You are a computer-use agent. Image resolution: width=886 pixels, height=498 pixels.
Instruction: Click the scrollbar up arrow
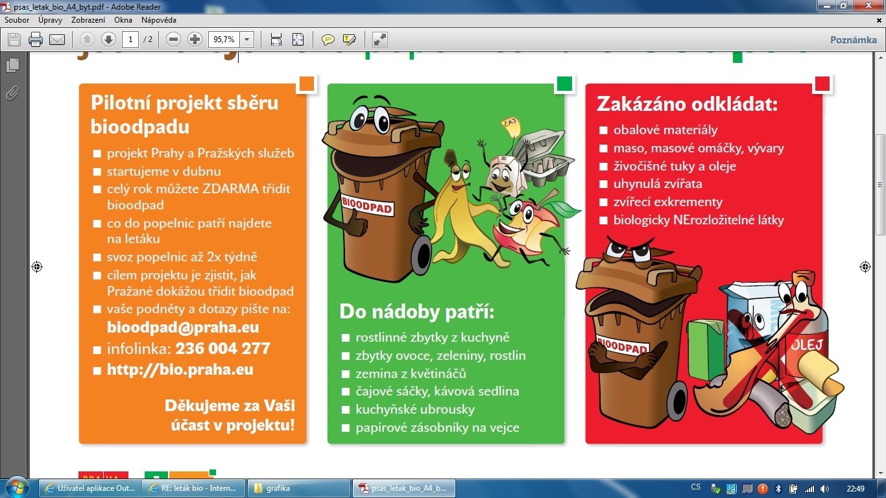[880, 58]
